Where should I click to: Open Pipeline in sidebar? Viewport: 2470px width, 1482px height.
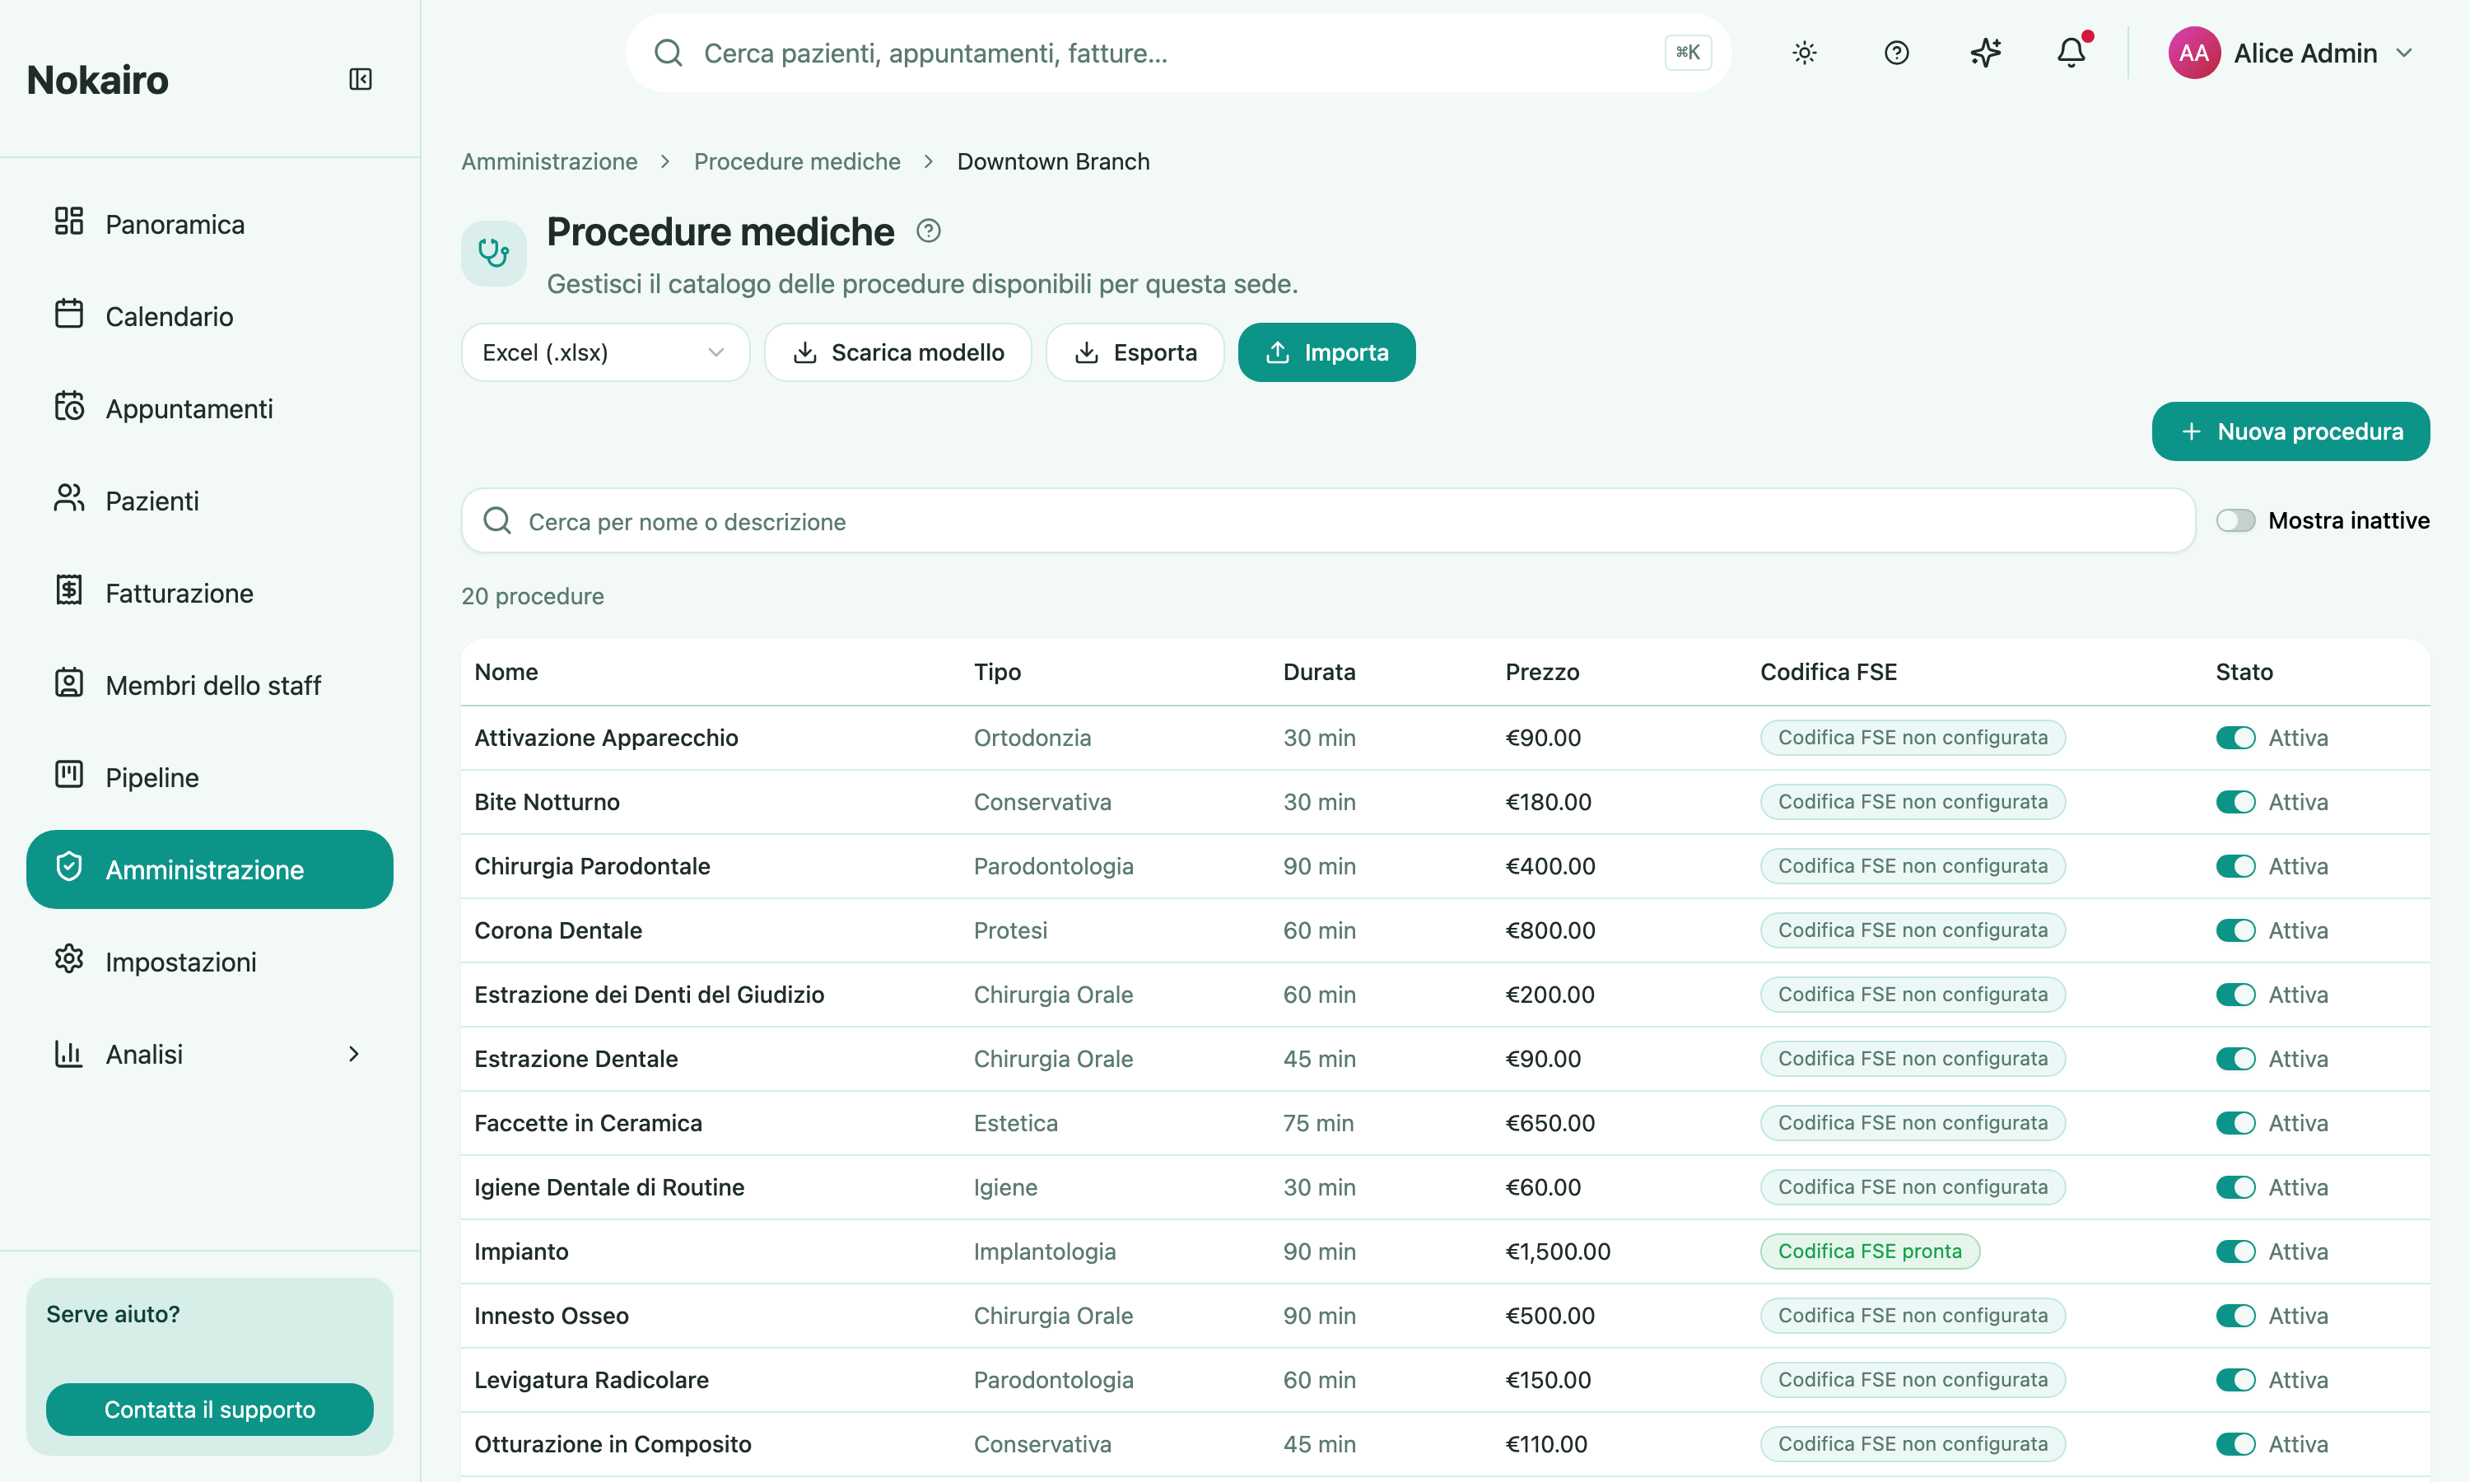tap(210, 777)
